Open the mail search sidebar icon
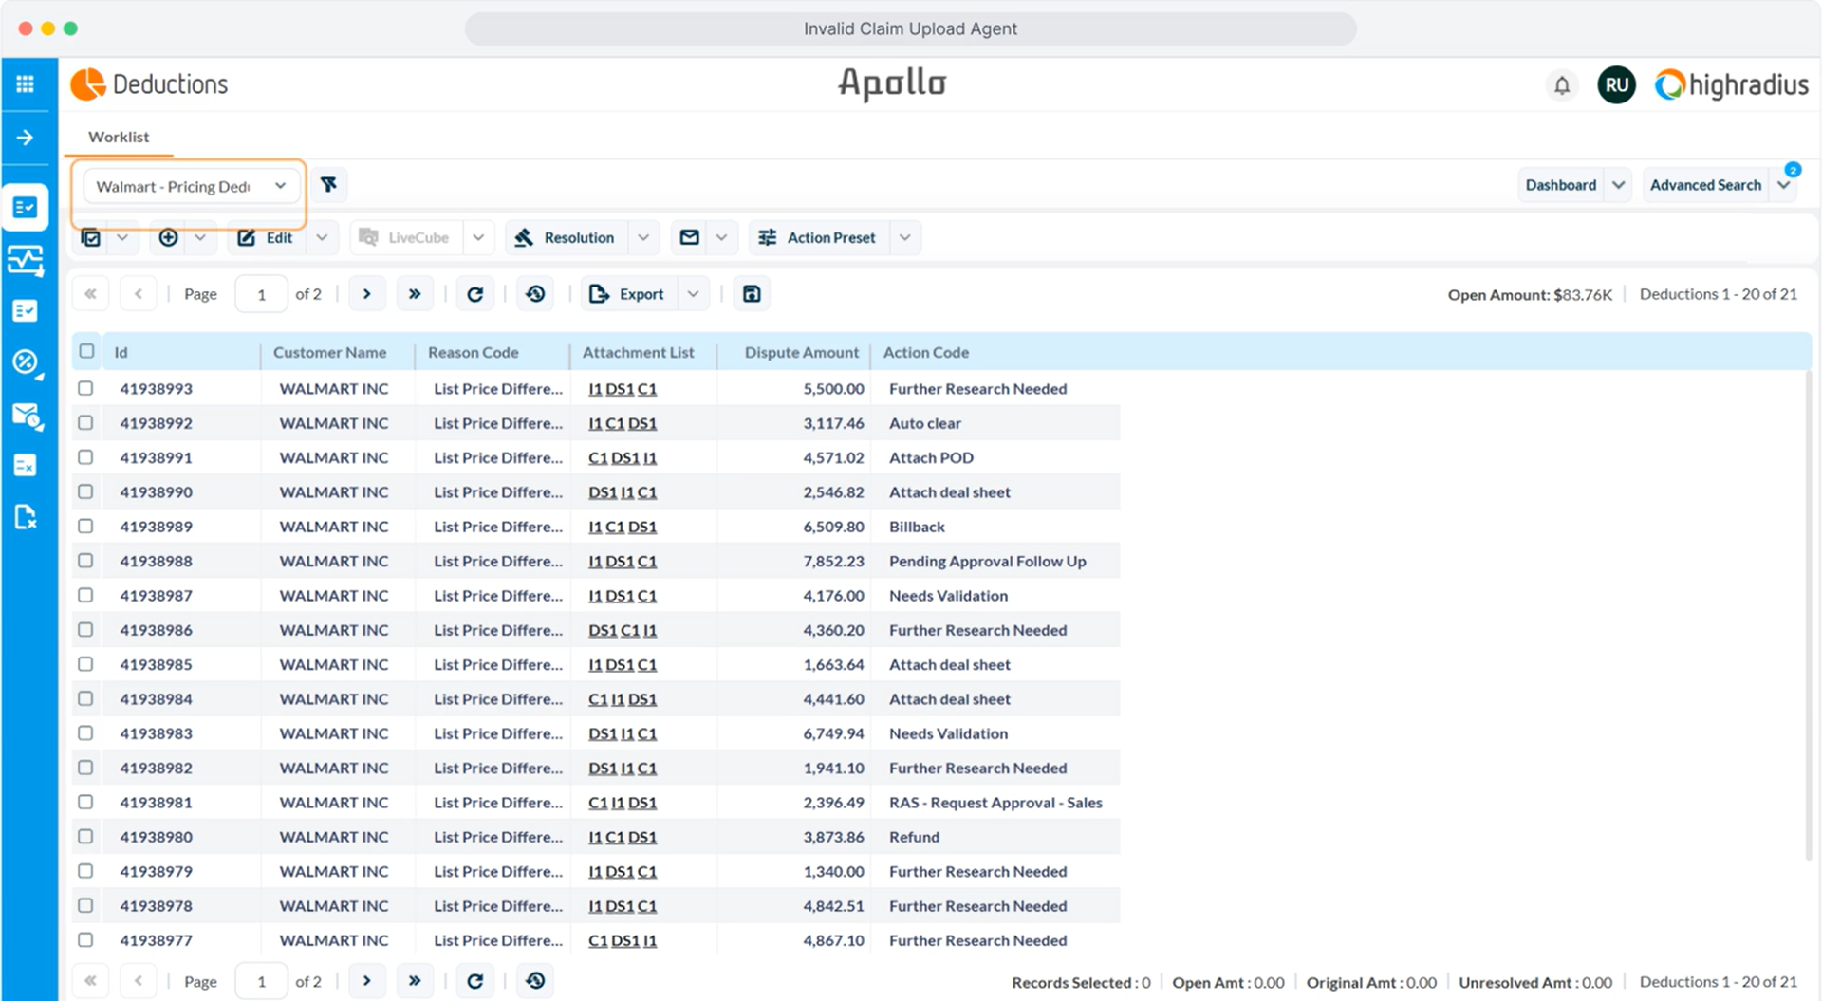The image size is (1822, 1001). [x=26, y=416]
